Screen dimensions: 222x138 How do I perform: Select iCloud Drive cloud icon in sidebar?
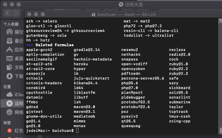click(x=10, y=94)
